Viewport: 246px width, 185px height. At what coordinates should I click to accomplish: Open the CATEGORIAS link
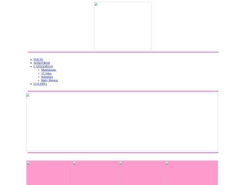(43, 66)
